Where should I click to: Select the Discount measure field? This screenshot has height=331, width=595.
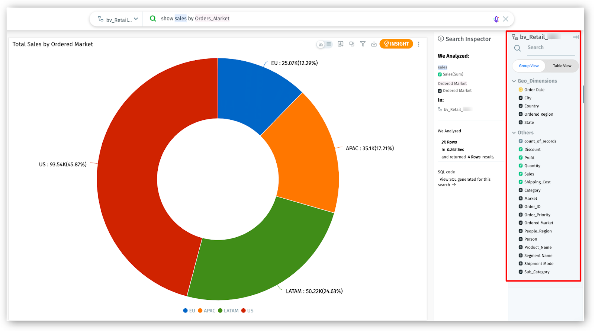(x=532, y=150)
